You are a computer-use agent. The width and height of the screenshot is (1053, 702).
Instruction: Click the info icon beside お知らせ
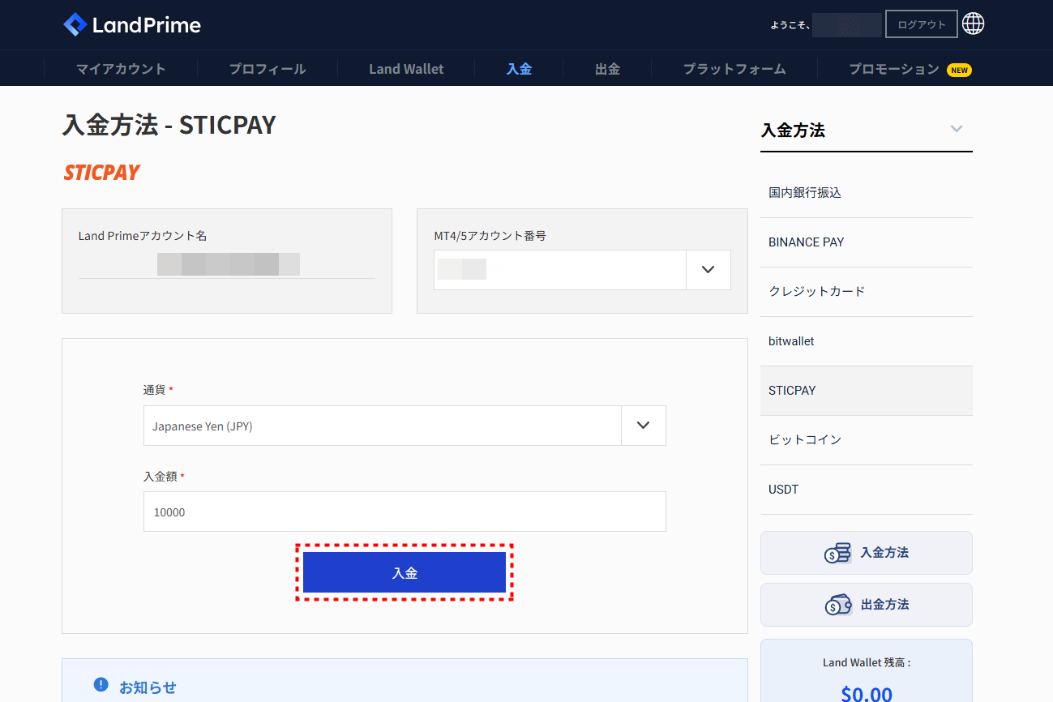point(101,684)
